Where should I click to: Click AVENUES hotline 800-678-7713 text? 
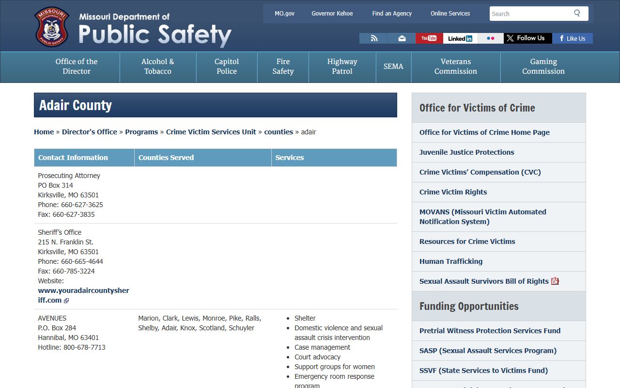point(72,347)
